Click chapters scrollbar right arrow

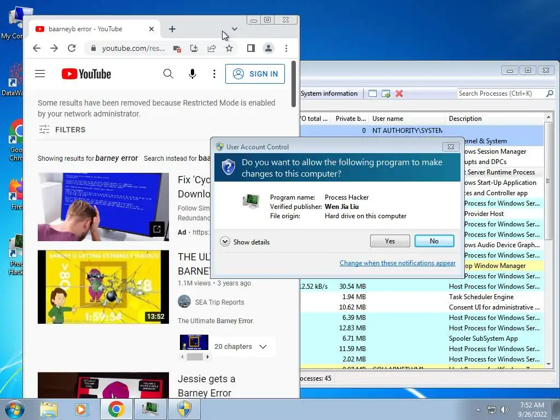coord(207,357)
